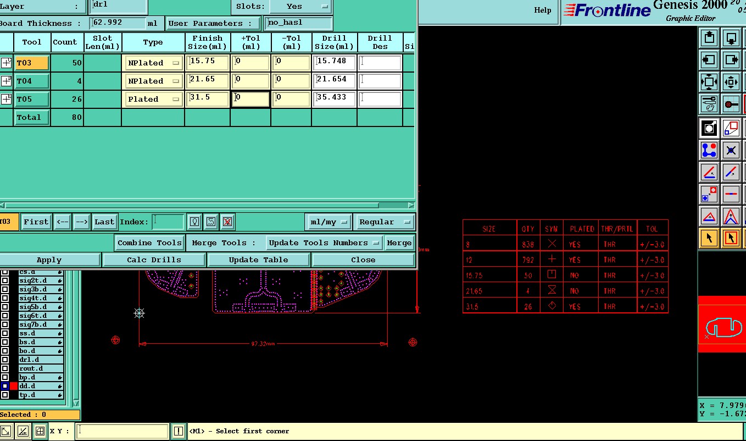Image resolution: width=746 pixels, height=441 pixels.
Task: Select the single red triangle tool icon
Action: (x=709, y=216)
